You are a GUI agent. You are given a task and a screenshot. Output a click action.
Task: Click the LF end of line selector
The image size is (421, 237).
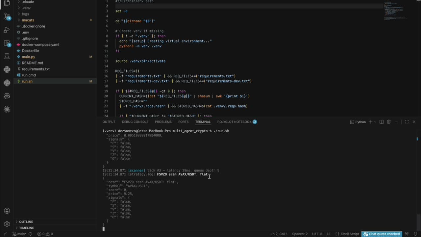[329, 234]
